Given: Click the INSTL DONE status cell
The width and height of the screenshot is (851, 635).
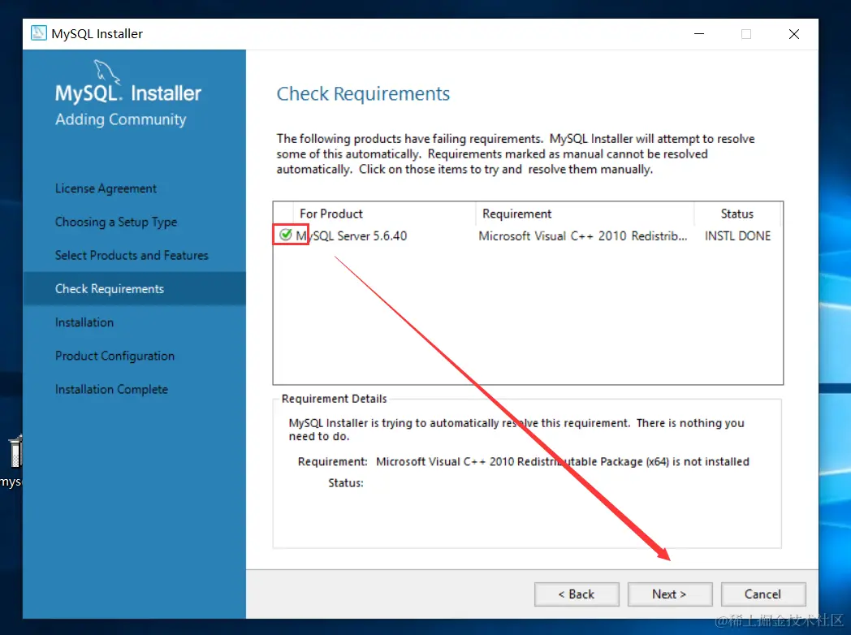Looking at the screenshot, I should (737, 236).
